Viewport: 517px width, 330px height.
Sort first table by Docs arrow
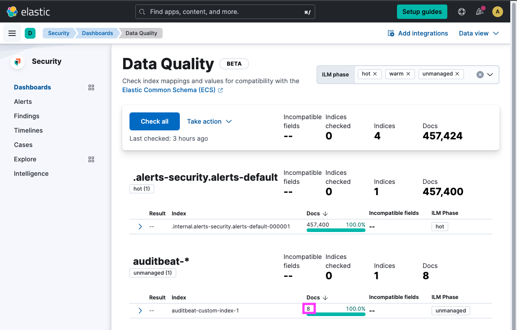click(x=325, y=214)
